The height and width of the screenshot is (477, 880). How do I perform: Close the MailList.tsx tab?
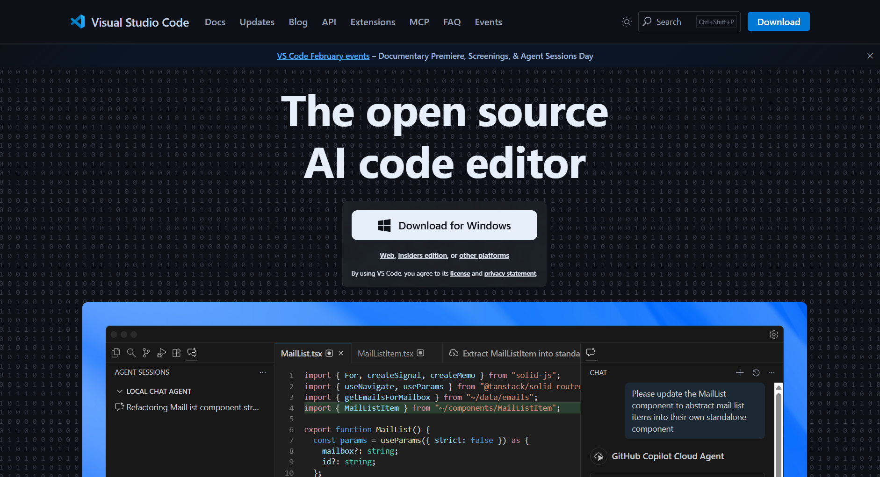click(341, 353)
